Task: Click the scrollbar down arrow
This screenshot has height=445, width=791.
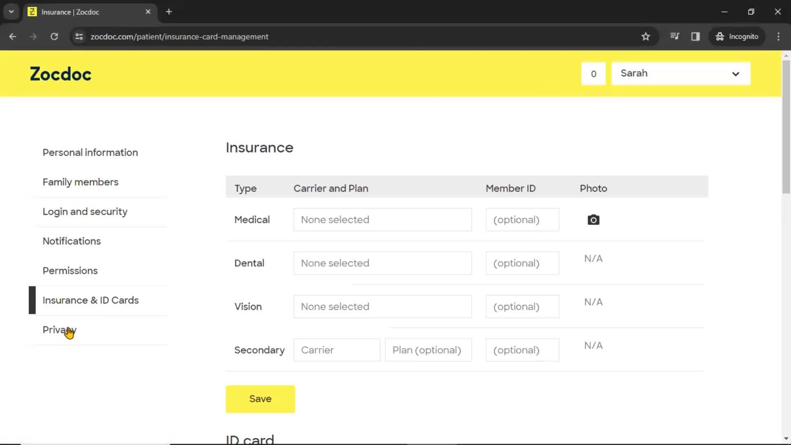Action: [x=786, y=438]
